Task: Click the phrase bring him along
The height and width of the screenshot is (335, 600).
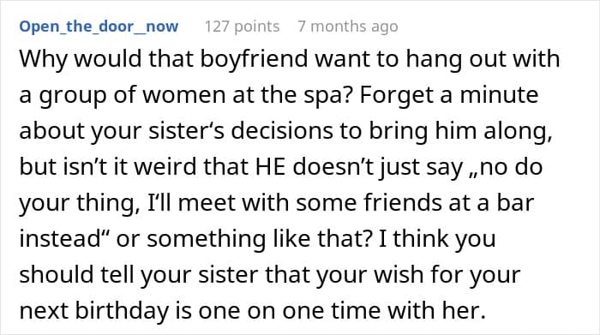Action: tap(460, 131)
